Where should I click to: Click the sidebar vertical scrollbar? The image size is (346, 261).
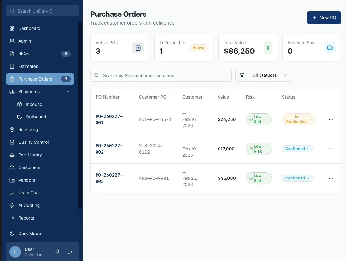point(80,115)
